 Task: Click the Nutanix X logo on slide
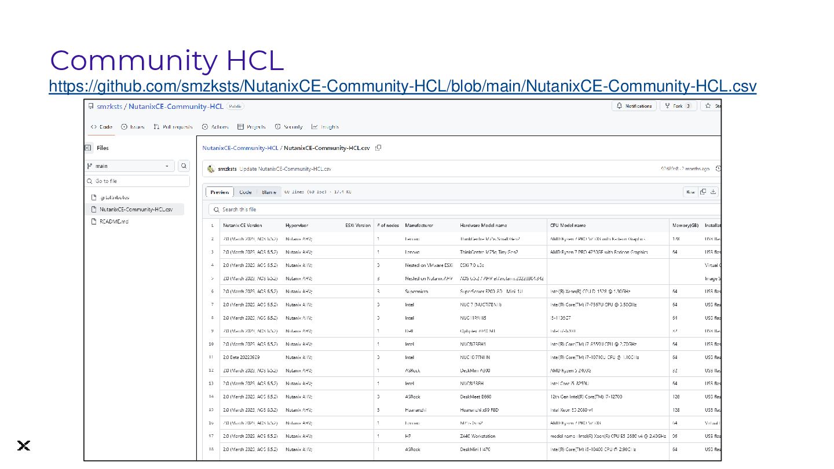point(23,445)
